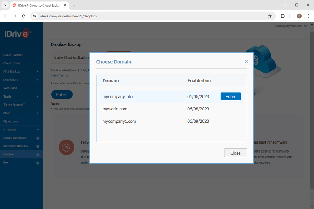This screenshot has height=209, width=314.
Task: Click the address bar URL
Action: (x=68, y=16)
